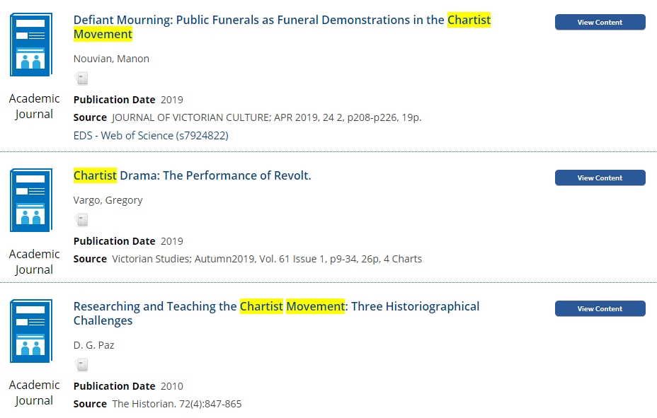Click the Academic Journal label beneath Chartist Drama's icon
Screen dimensions: 657x418
pyautogui.click(x=35, y=262)
